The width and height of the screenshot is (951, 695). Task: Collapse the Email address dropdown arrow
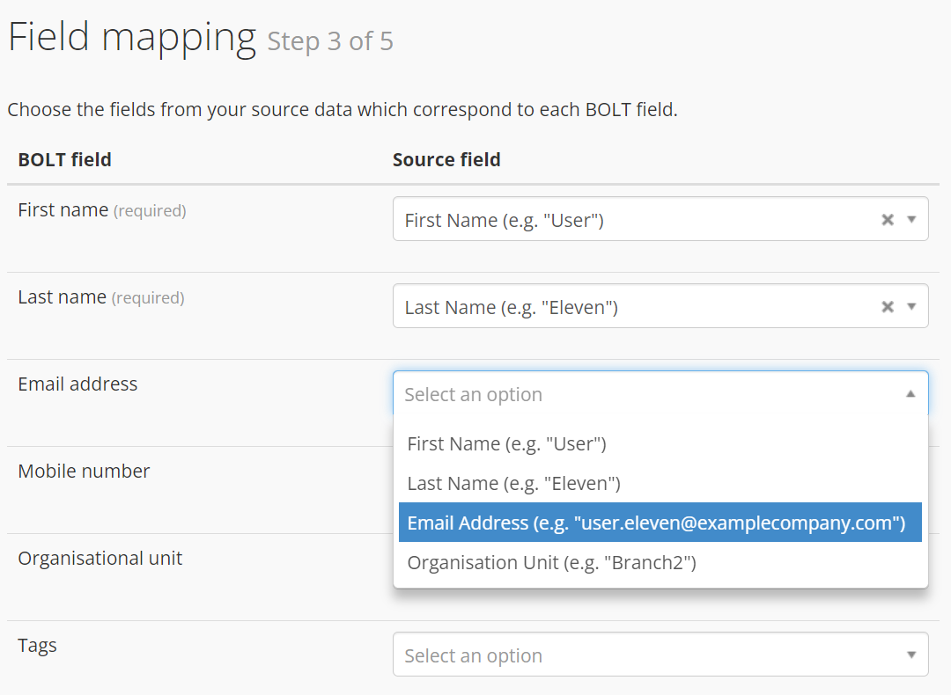click(x=910, y=394)
